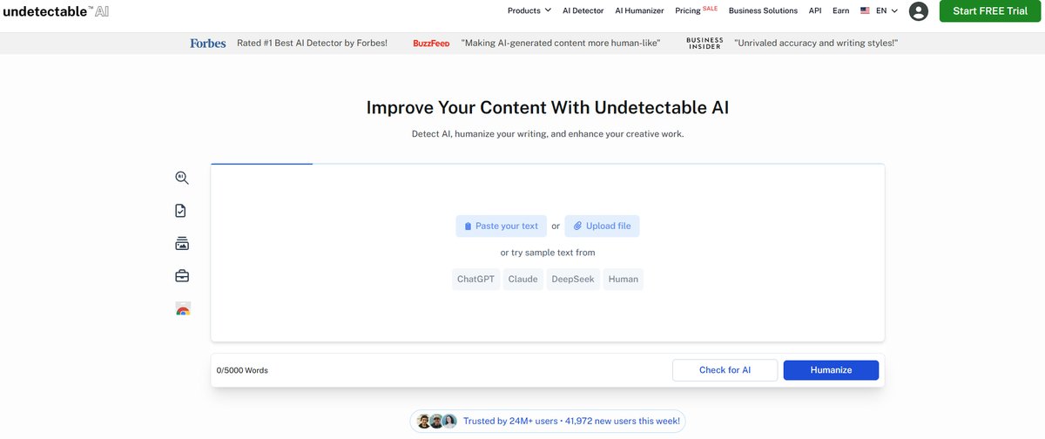
Task: Click 'Trusted by 24M+ users' badge
Action: pos(548,421)
